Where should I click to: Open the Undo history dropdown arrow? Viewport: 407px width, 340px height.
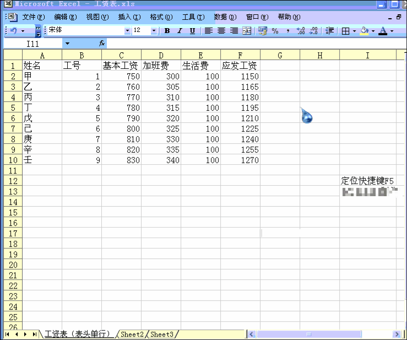pos(23,31)
